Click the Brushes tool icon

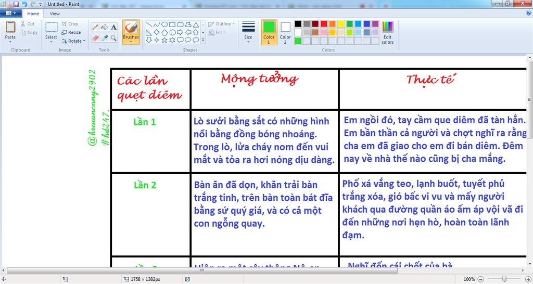(x=131, y=28)
